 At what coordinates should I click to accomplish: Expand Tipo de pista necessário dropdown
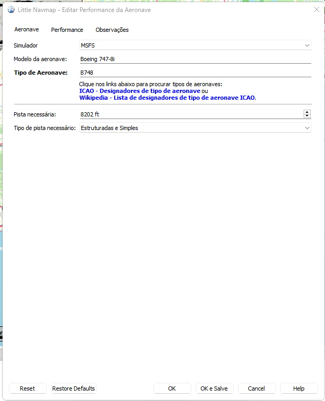pos(196,128)
